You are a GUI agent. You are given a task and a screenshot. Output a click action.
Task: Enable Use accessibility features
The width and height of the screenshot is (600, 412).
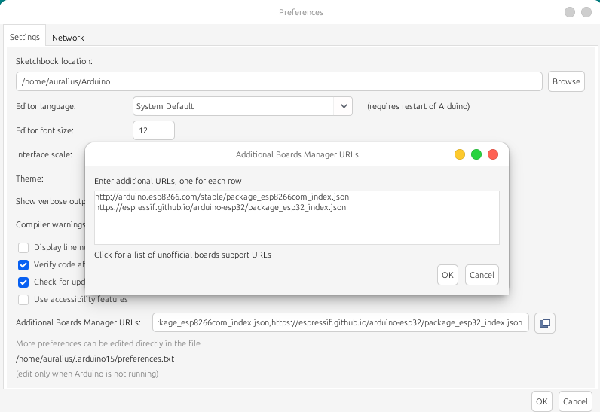point(24,299)
